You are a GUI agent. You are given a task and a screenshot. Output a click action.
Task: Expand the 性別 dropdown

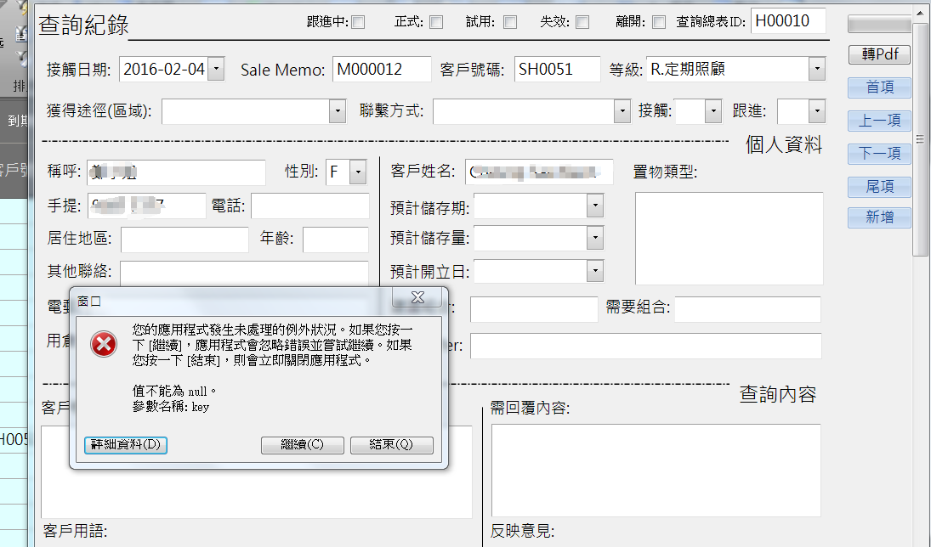358,172
